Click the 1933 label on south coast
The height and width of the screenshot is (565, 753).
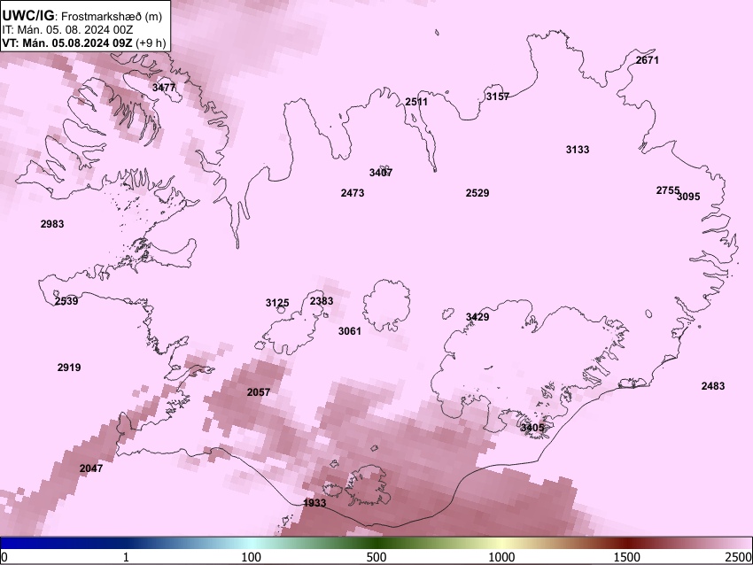(x=314, y=503)
